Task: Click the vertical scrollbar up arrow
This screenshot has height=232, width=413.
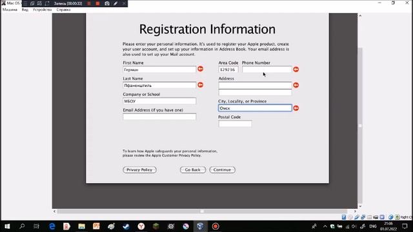Action: coord(360,15)
